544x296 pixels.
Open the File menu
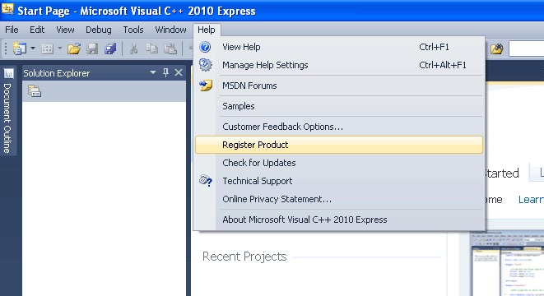tap(12, 30)
